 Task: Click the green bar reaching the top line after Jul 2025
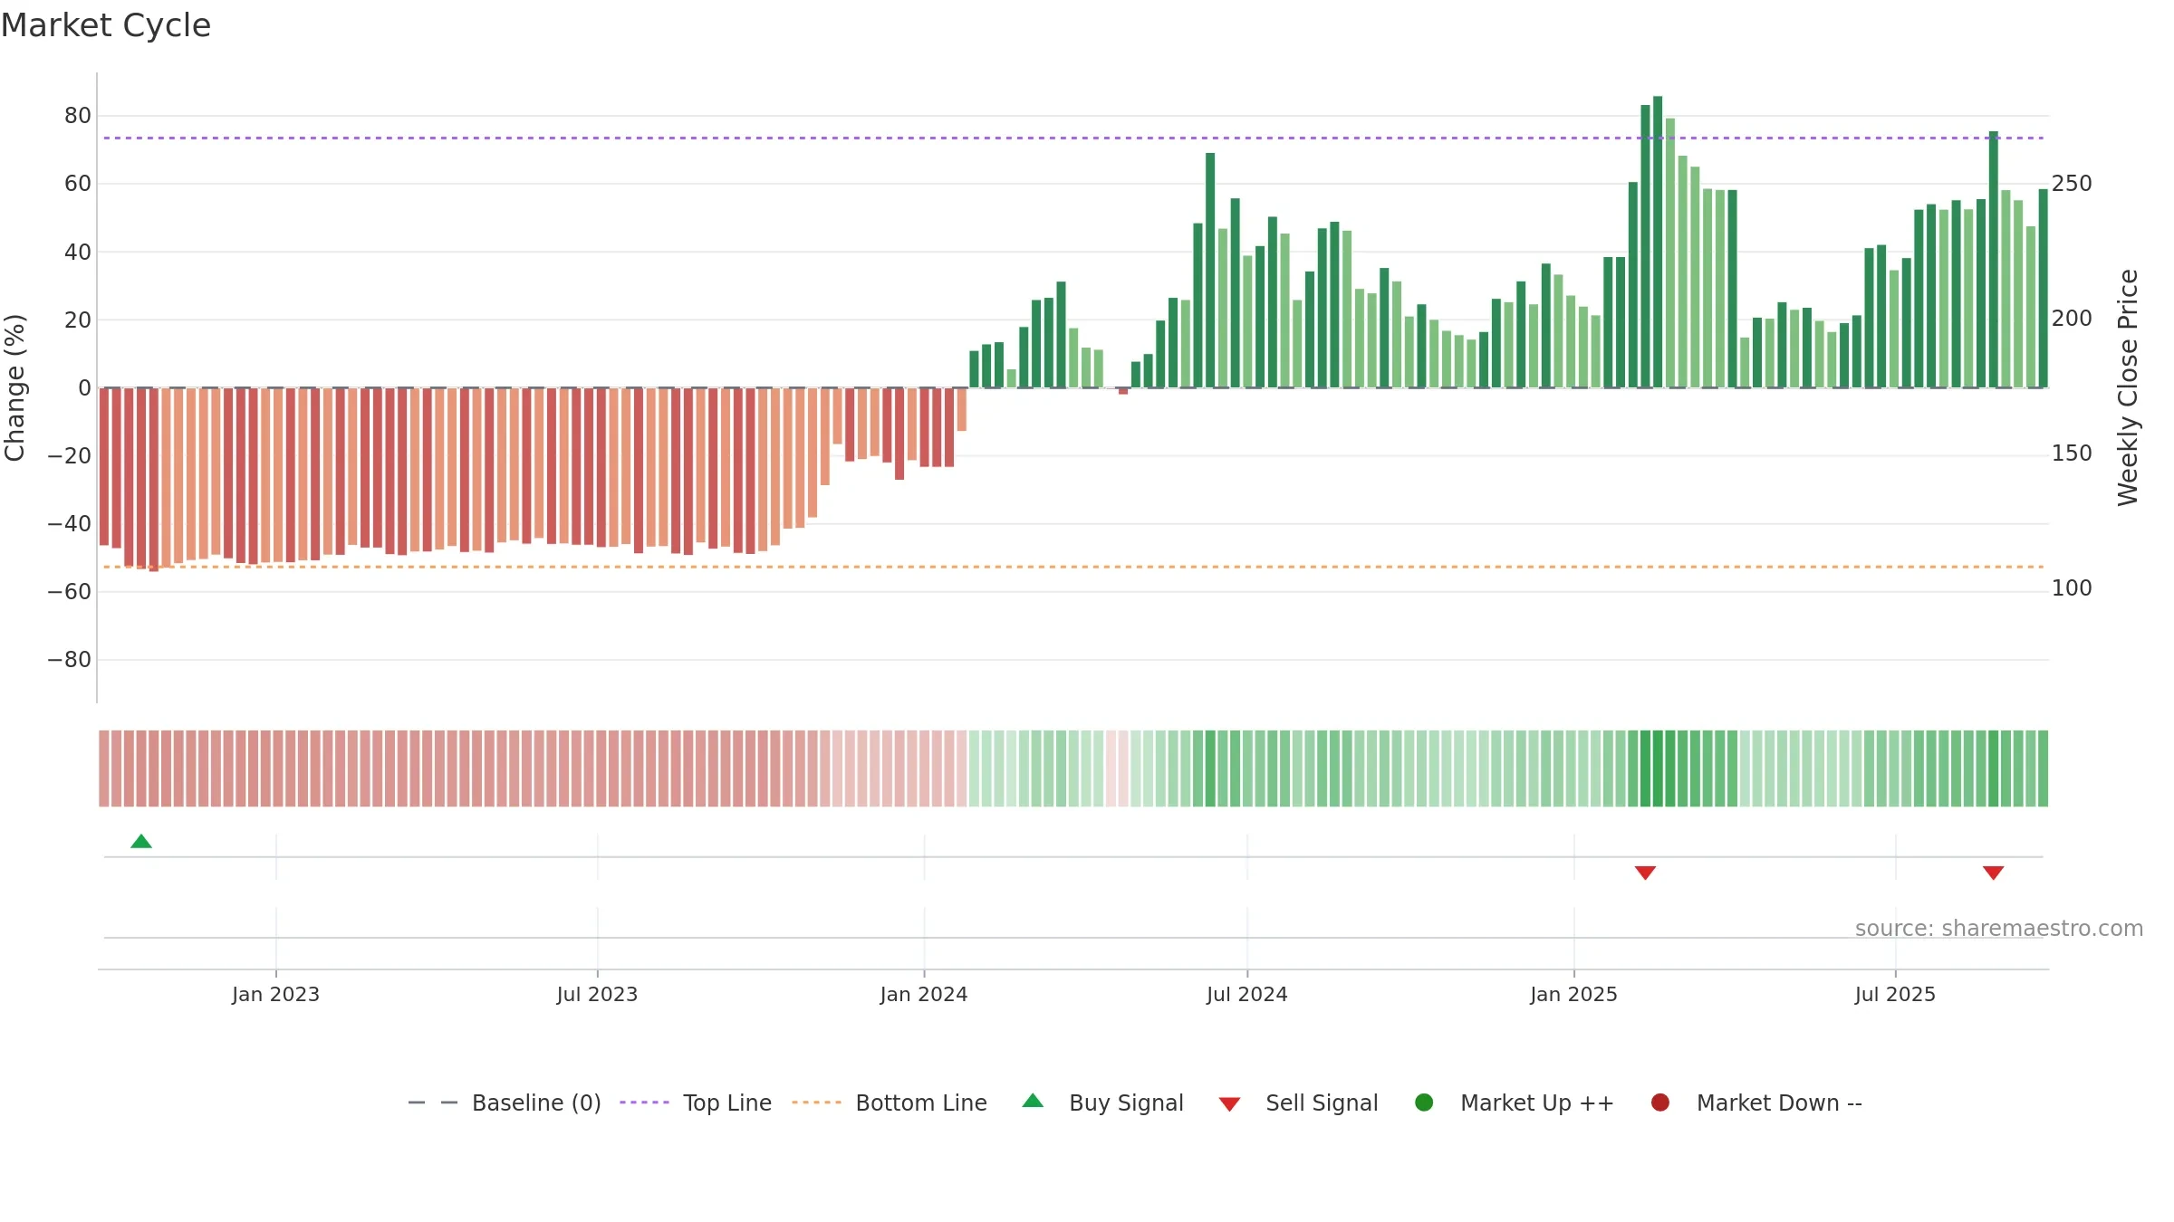(x=1993, y=260)
